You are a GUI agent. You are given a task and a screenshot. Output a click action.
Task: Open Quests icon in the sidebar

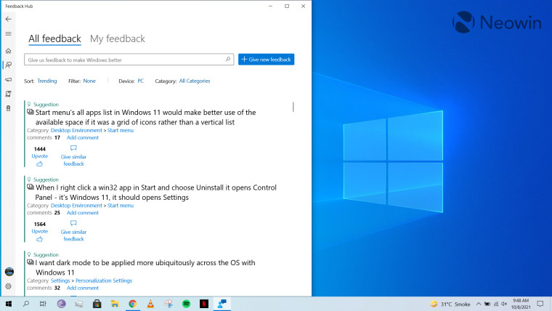click(x=8, y=94)
